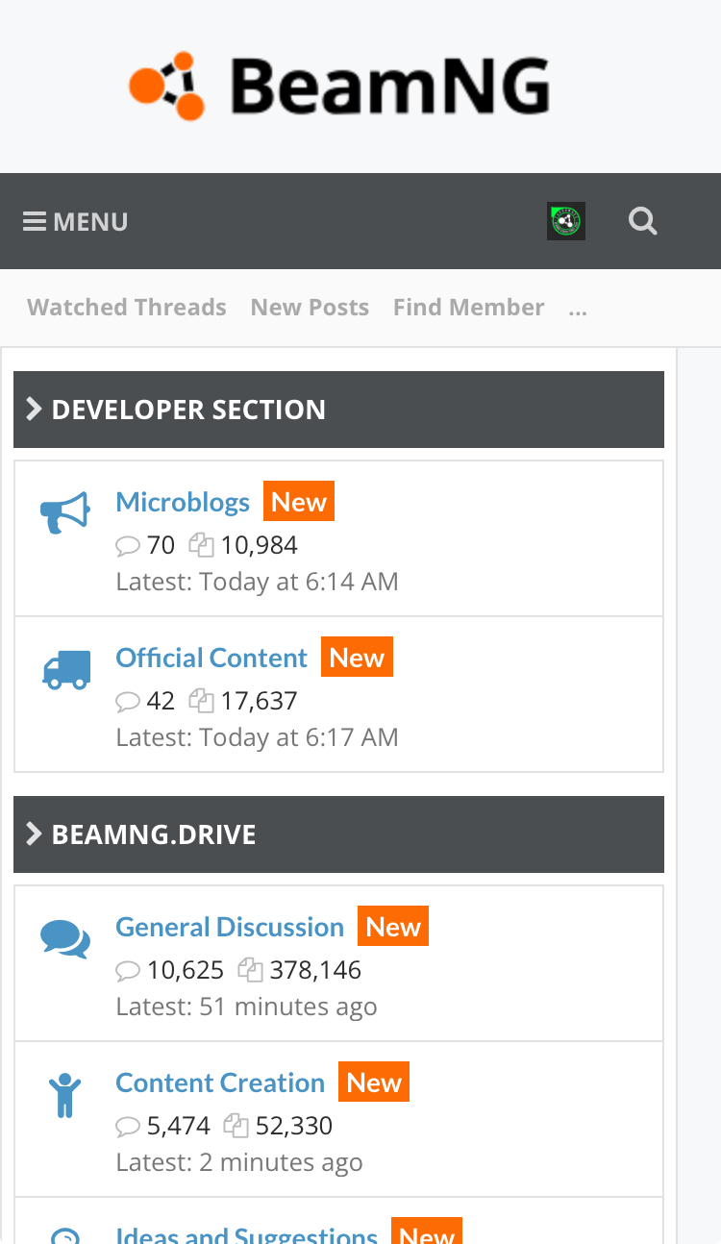Collapse the BEAMNG.DRIVE category header
Viewport: 721px width, 1244px height.
coord(338,834)
